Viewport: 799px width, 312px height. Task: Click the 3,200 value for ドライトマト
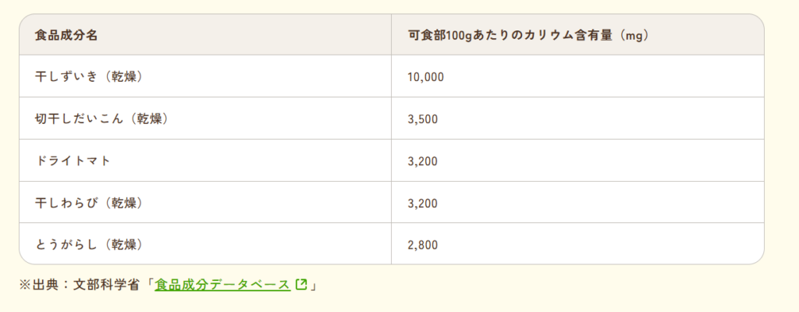coord(422,161)
